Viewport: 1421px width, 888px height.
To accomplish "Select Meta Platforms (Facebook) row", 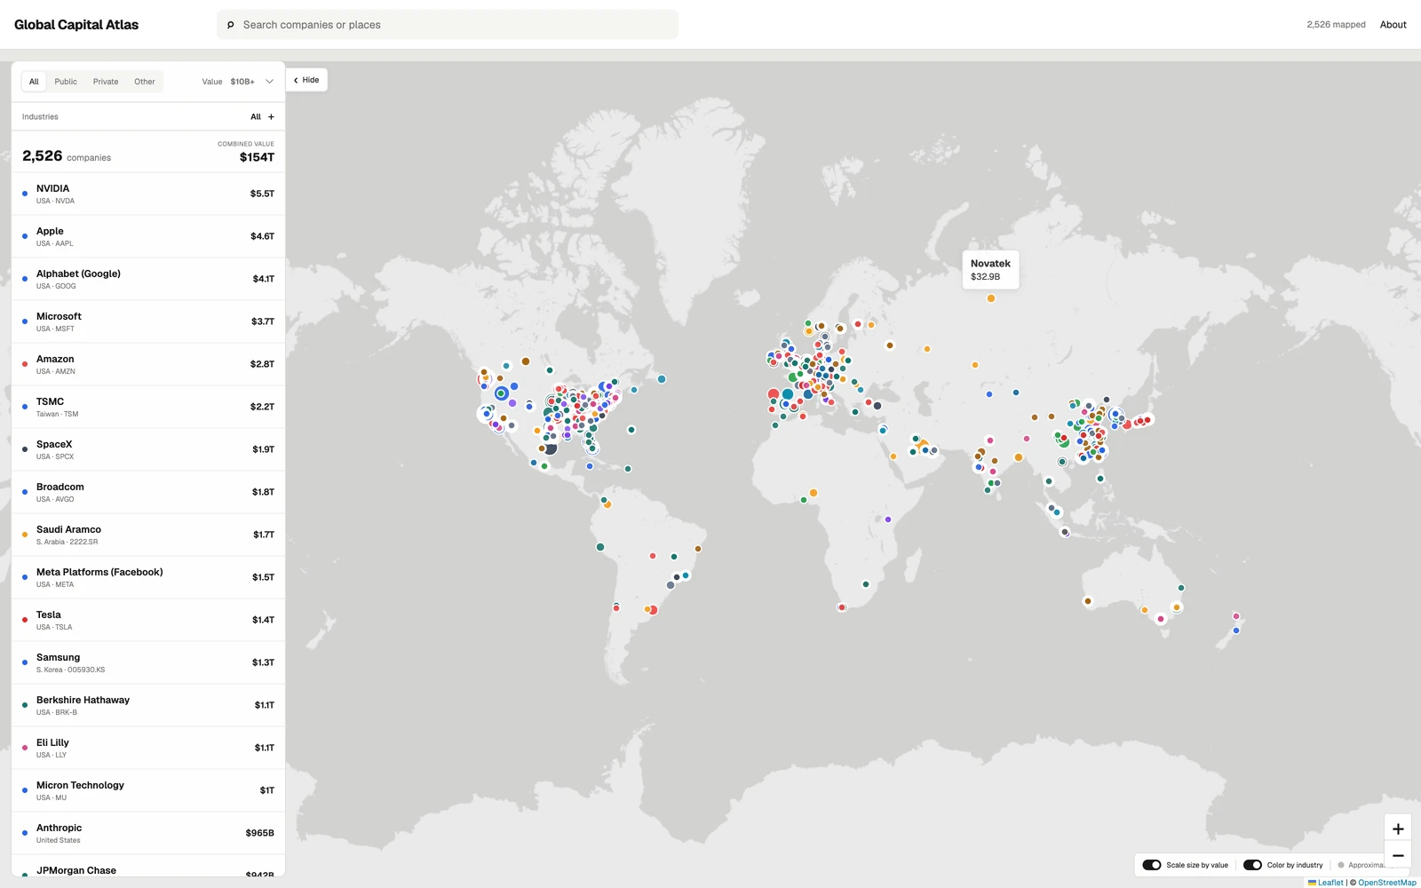I will [148, 577].
